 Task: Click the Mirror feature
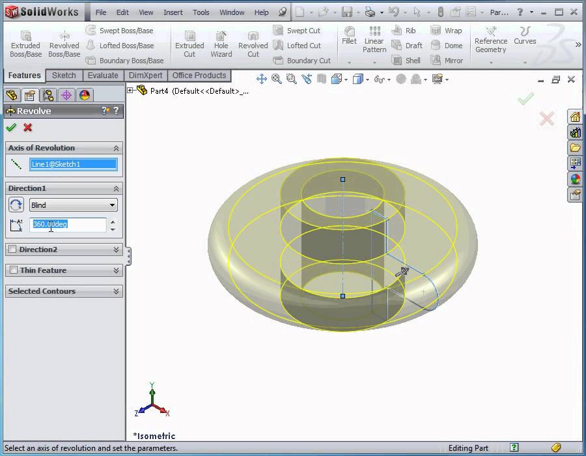click(447, 60)
